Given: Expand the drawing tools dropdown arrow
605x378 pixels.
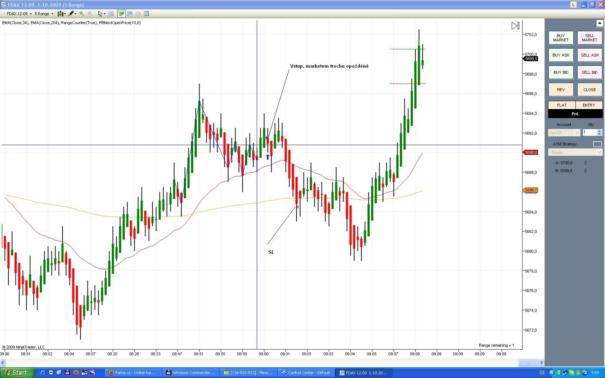Looking at the screenshot, I should 75,14.
